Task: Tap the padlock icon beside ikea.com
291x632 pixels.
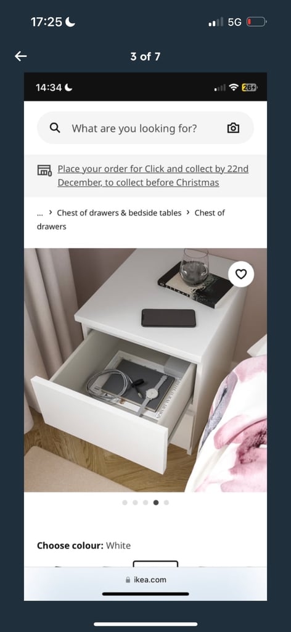Action: click(128, 580)
